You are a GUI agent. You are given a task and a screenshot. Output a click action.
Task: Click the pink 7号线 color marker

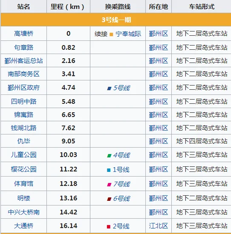pos(109,185)
